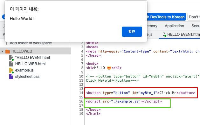Click file icon on HELLO EVENT.html tab
The height and width of the screenshot is (125, 200).
pos(164,34)
